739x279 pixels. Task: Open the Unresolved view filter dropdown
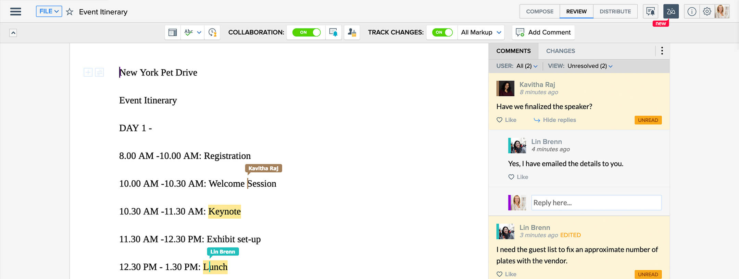tap(590, 66)
